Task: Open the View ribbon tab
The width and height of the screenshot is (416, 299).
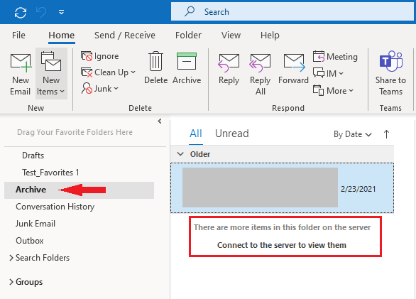Action: [231, 35]
